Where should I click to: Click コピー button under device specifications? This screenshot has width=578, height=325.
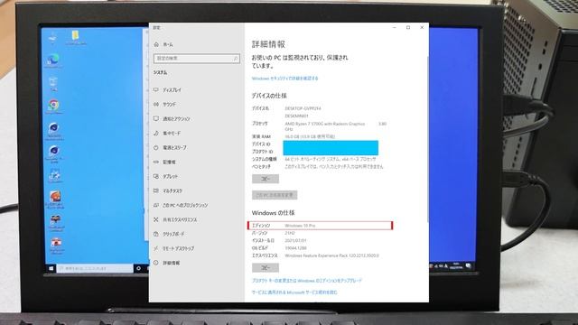(266, 179)
